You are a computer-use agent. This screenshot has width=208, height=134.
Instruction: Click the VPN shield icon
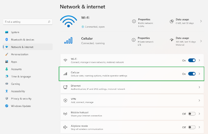pyautogui.click(x=65, y=100)
